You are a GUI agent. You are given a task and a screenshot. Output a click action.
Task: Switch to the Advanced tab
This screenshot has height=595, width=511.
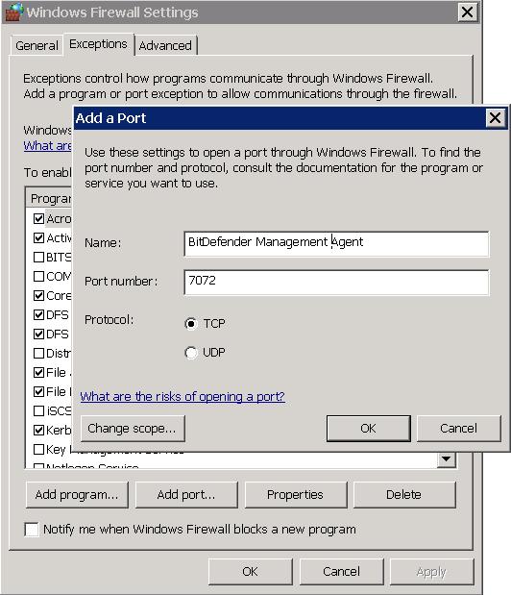[165, 45]
